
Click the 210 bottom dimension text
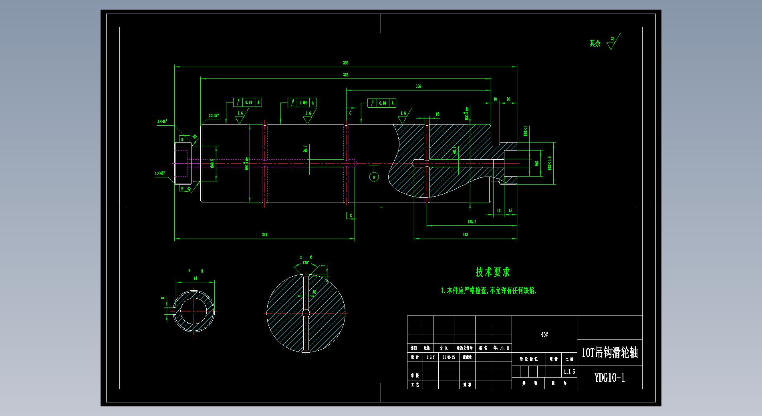pos(264,235)
